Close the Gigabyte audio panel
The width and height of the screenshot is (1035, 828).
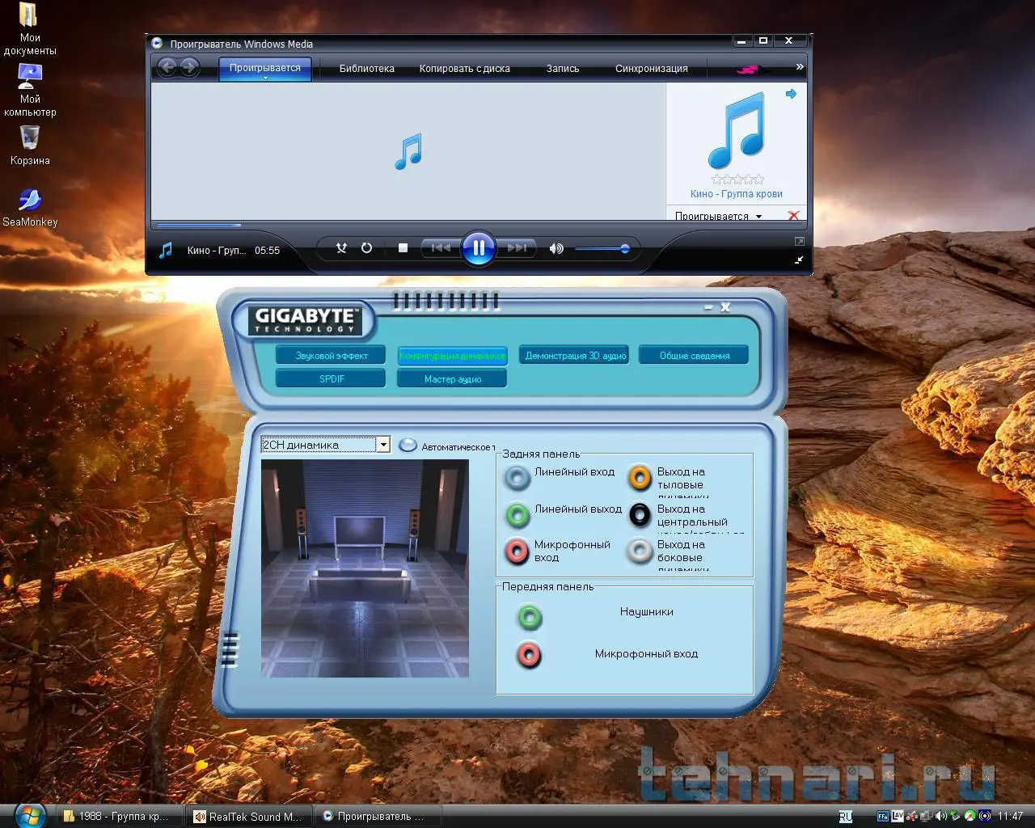click(x=725, y=307)
